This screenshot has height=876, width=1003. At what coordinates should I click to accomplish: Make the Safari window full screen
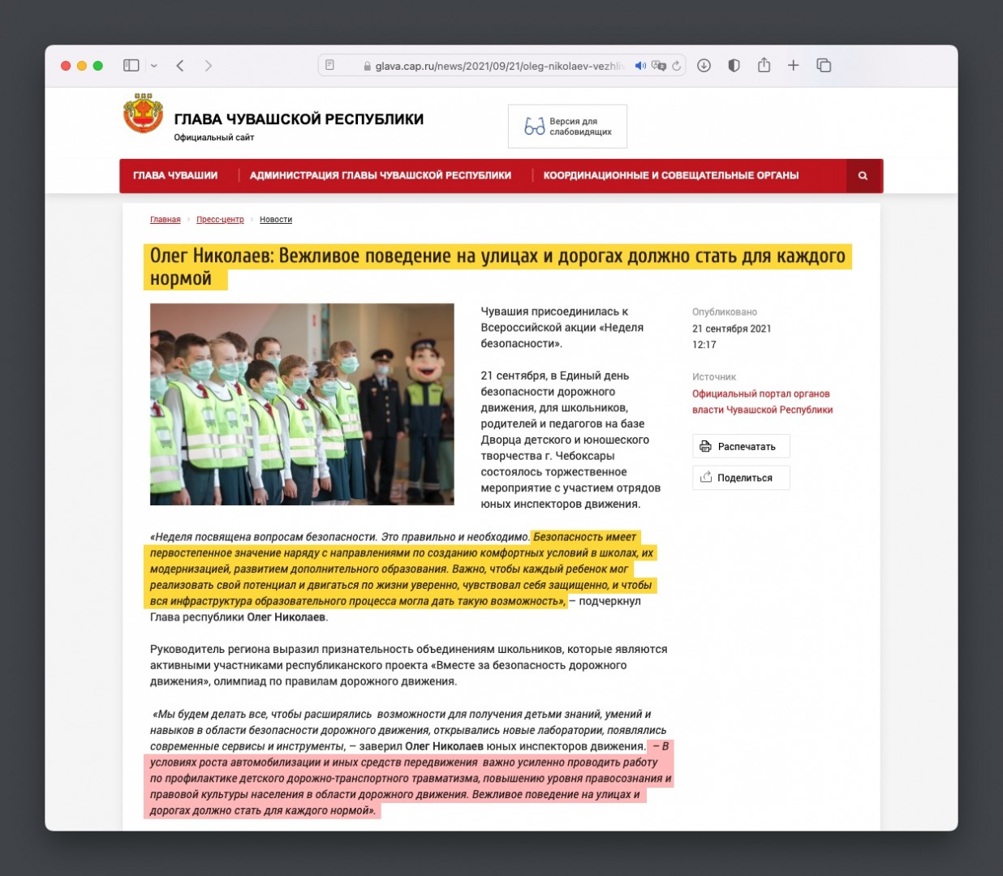[98, 66]
